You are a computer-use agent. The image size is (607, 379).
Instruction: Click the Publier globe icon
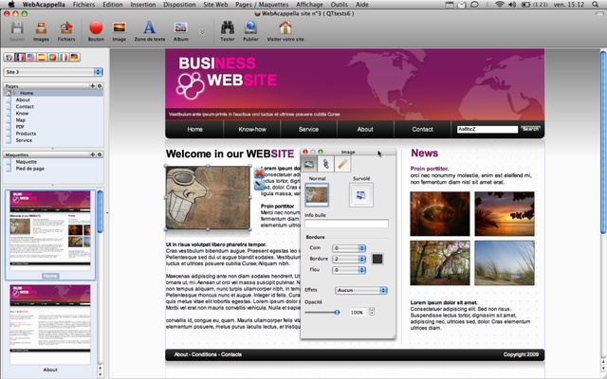pos(250,27)
